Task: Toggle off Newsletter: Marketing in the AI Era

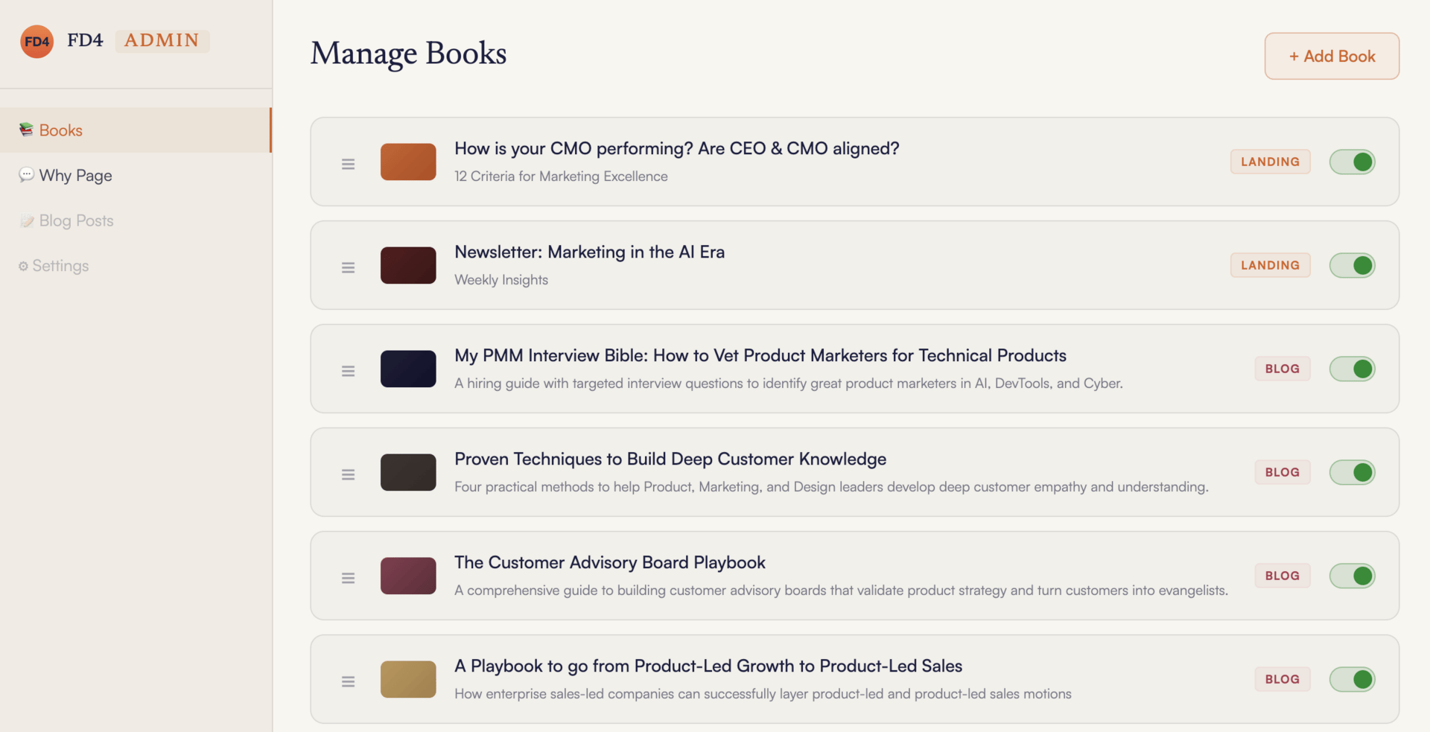Action: (x=1352, y=265)
